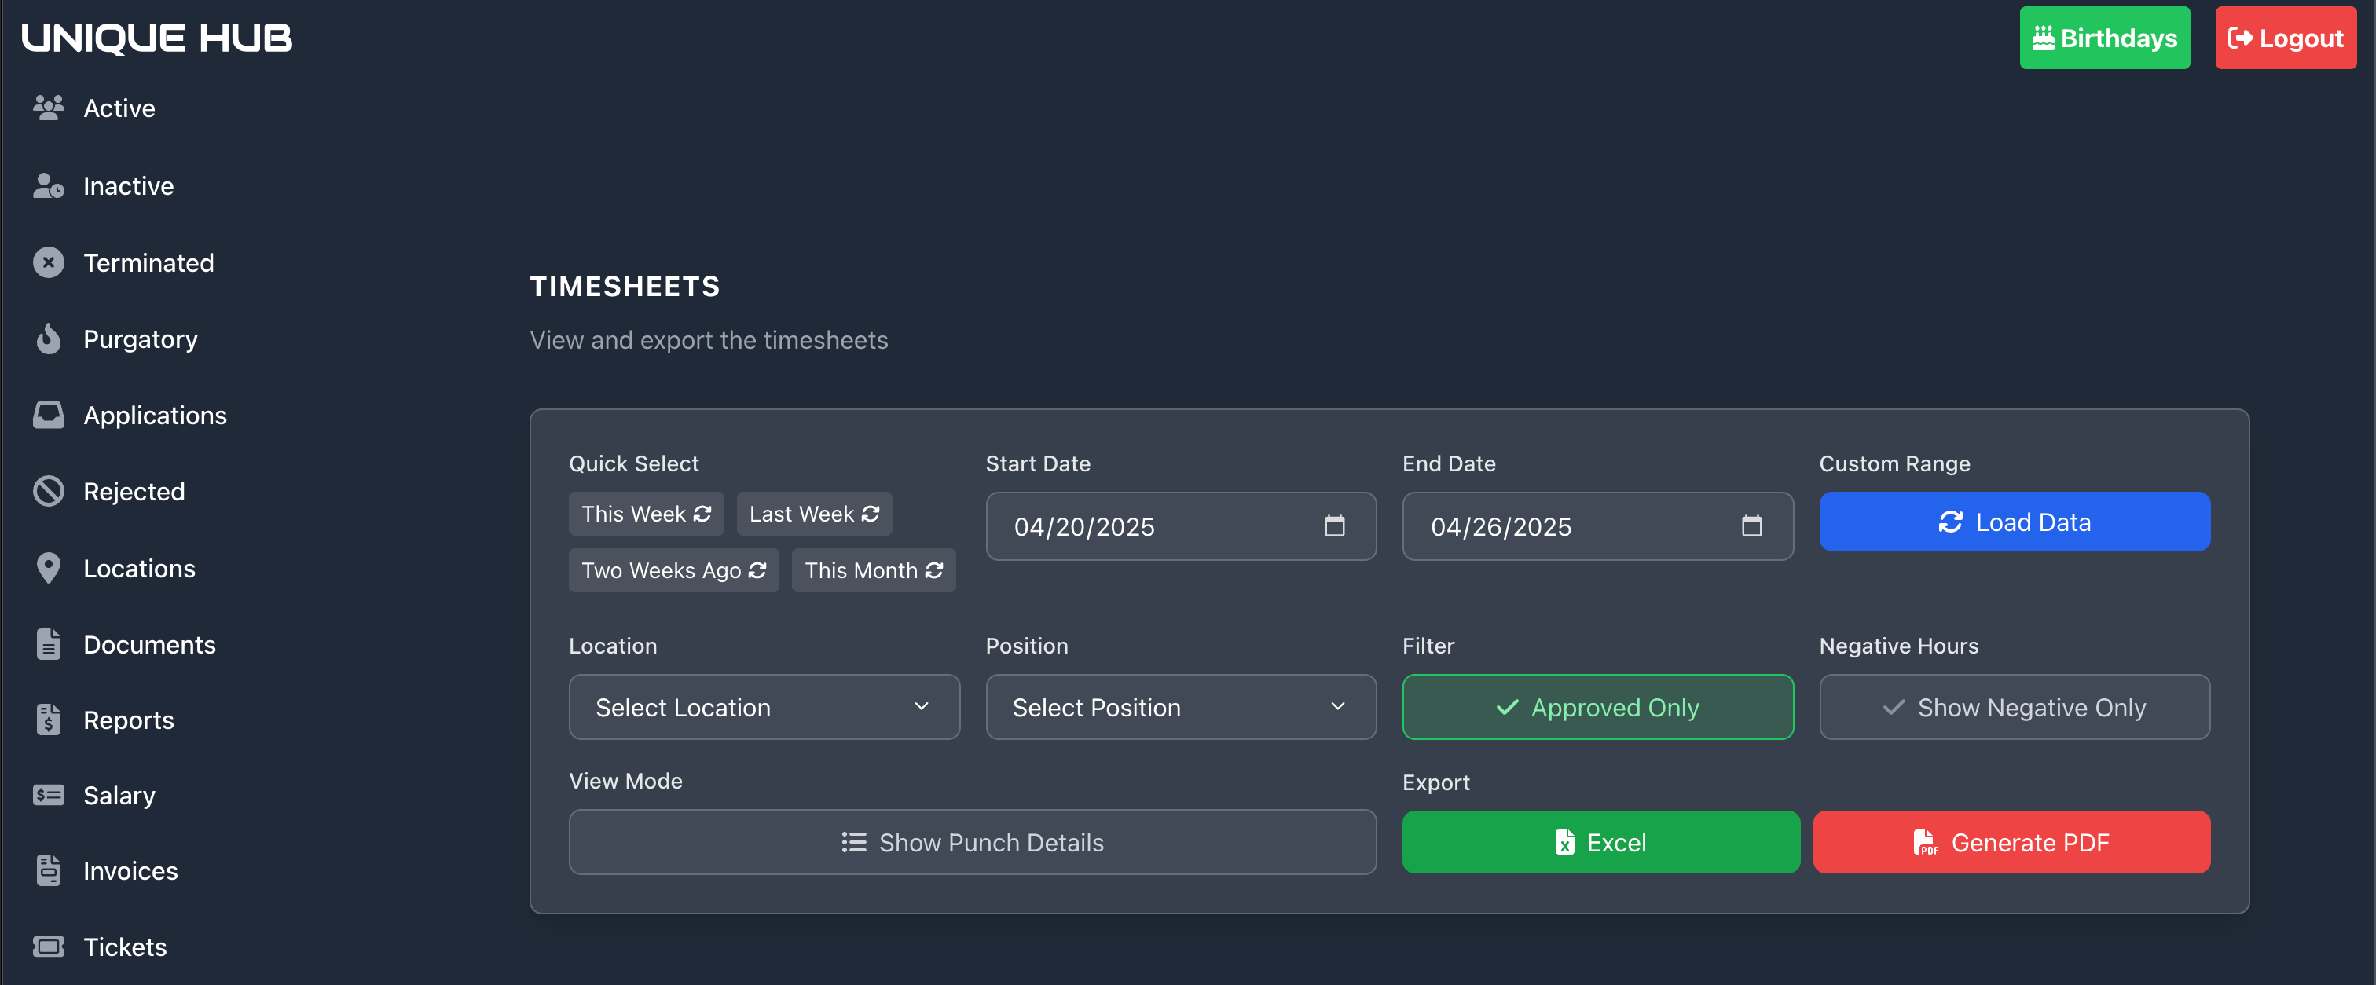This screenshot has height=985, width=2376.
Task: Open End Date calendar picker icon
Action: [1751, 525]
